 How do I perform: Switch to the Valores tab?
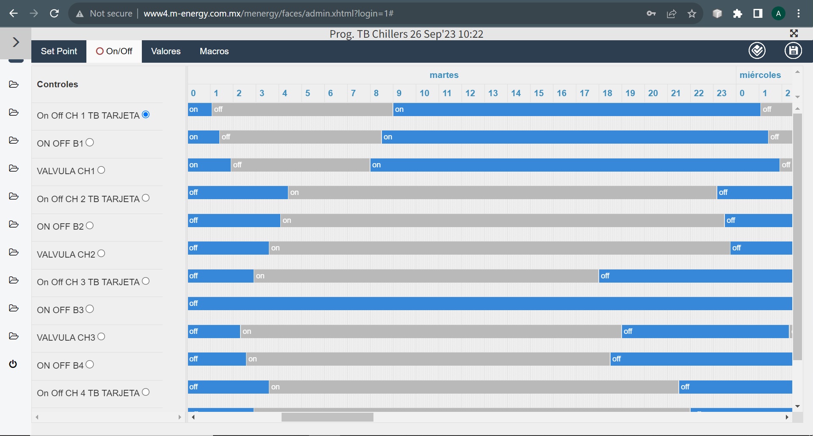pyautogui.click(x=166, y=51)
